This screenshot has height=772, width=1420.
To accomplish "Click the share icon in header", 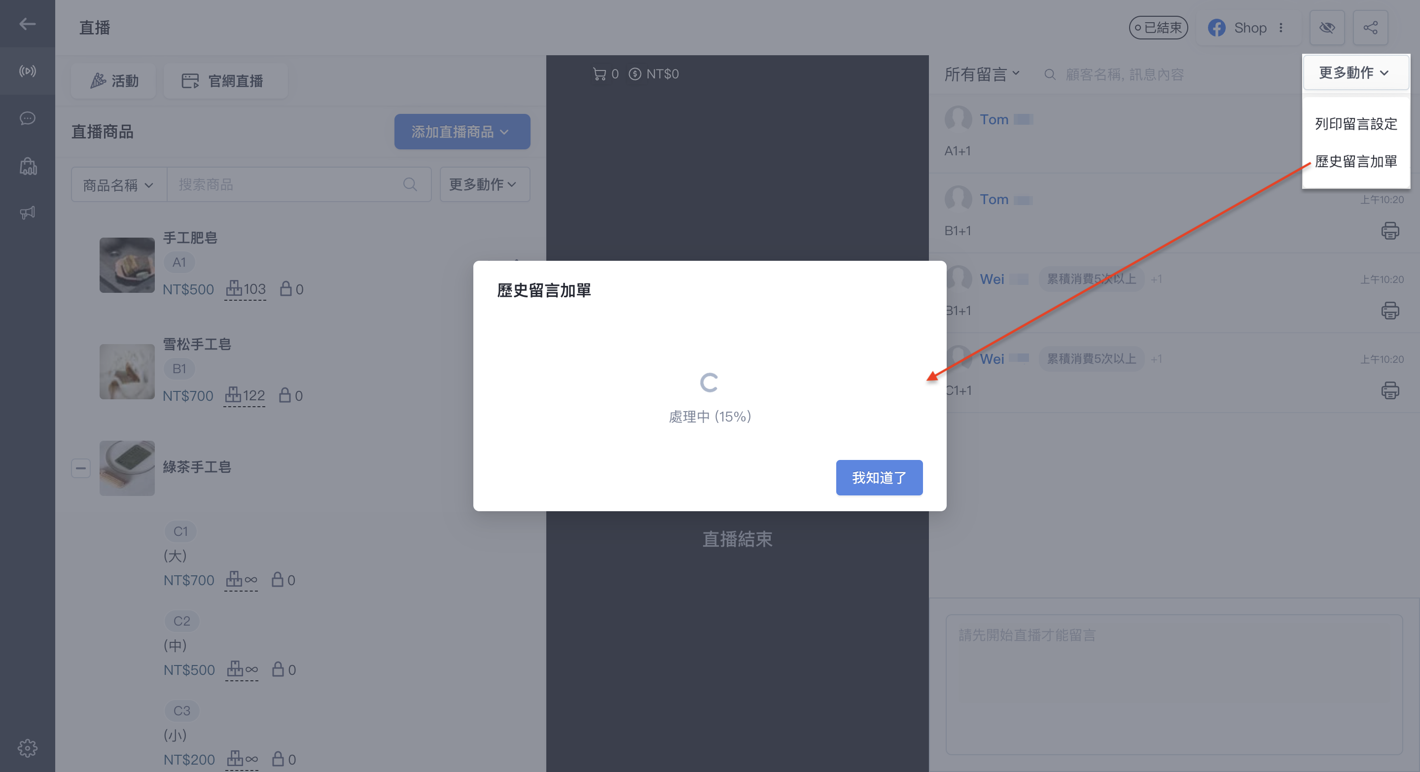I will [1370, 28].
